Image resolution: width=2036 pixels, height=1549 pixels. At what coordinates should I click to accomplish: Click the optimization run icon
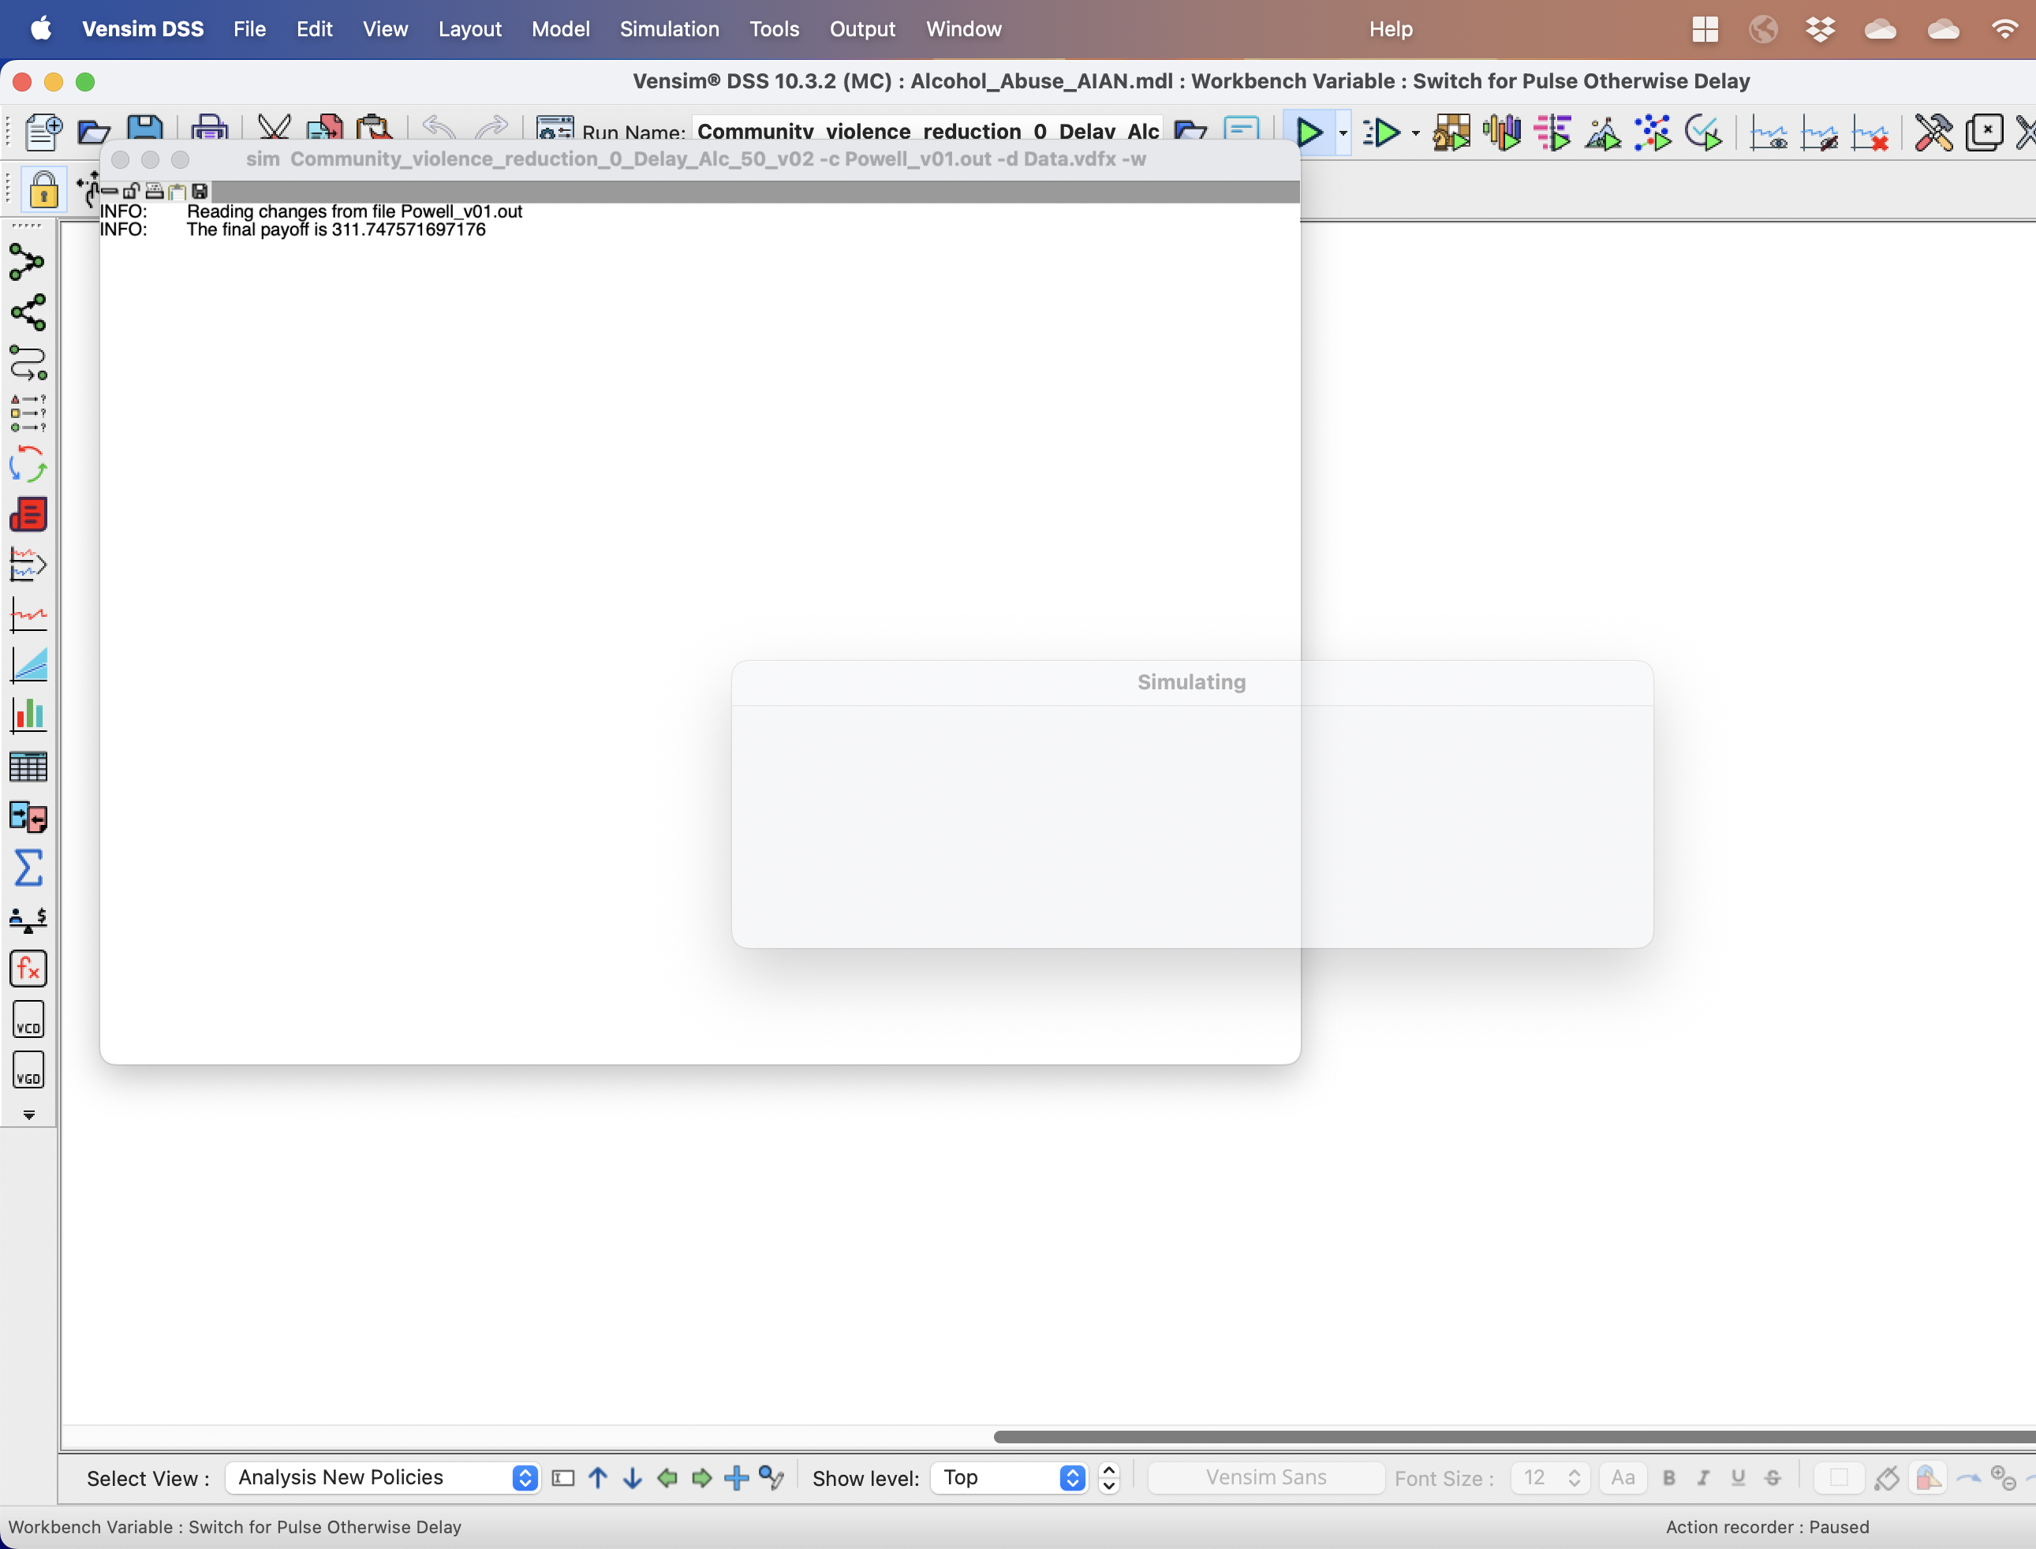point(1552,133)
